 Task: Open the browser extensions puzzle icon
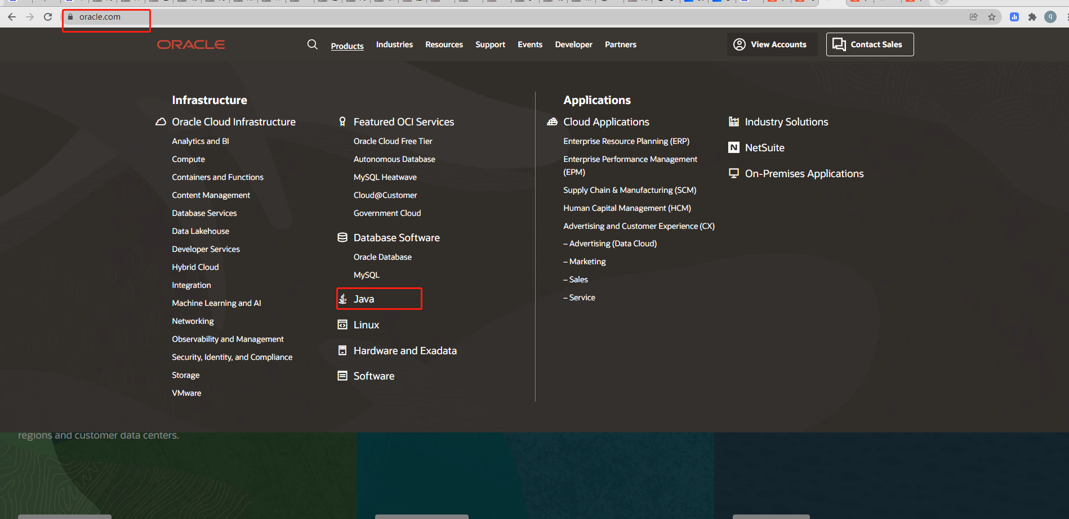click(x=1033, y=17)
